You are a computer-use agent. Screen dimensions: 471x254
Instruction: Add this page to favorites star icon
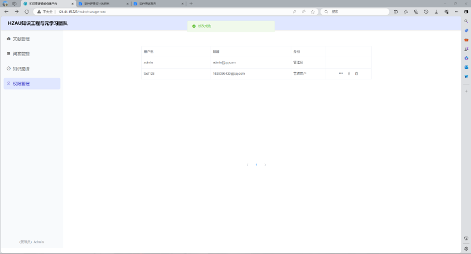313,11
